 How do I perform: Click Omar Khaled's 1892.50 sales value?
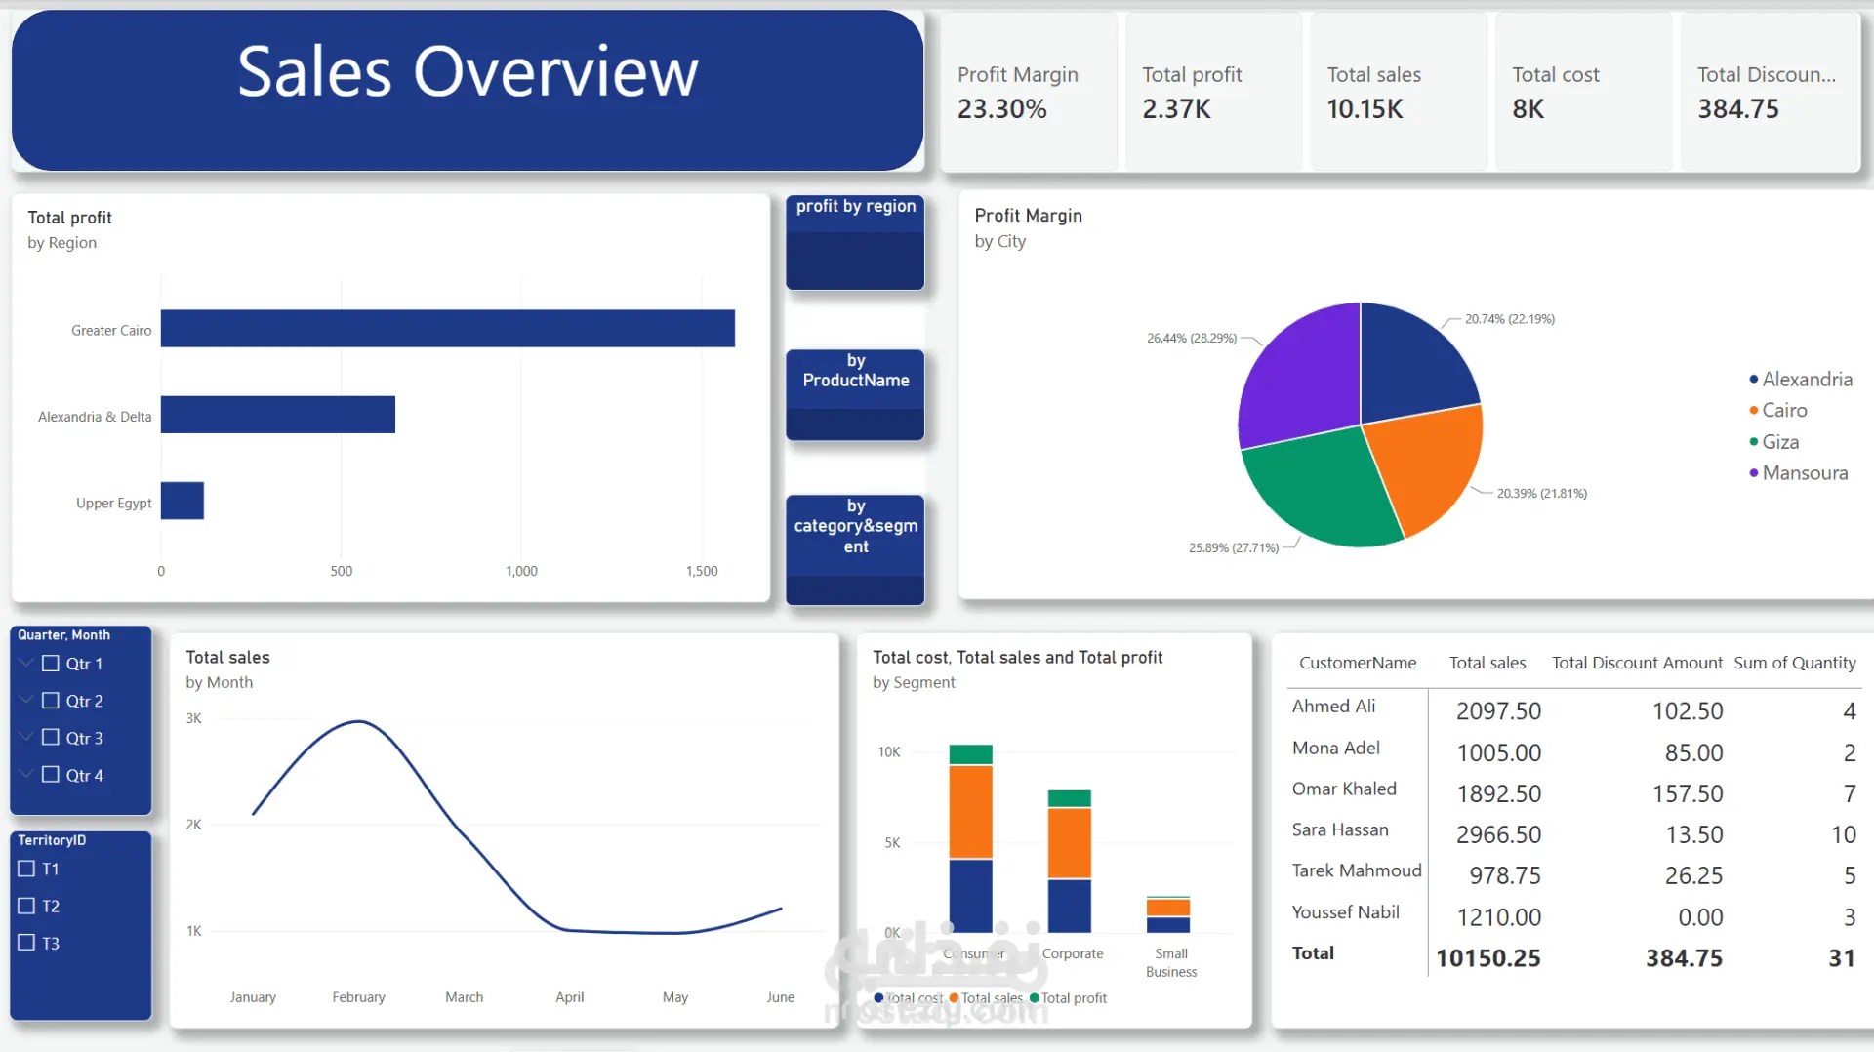(1498, 793)
